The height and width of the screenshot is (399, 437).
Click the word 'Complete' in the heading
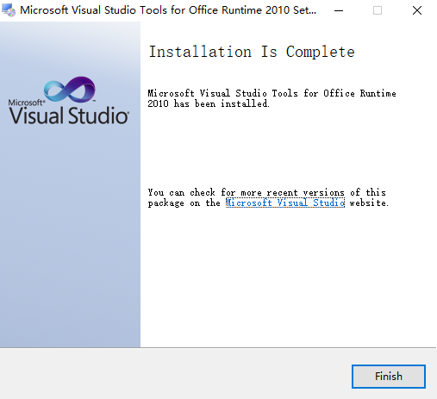coord(321,52)
